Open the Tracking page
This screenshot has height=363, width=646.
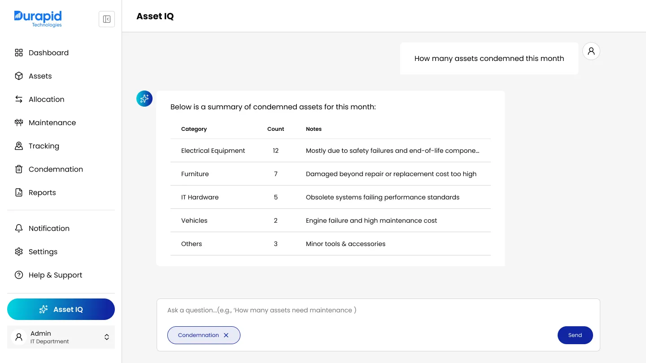coord(44,146)
